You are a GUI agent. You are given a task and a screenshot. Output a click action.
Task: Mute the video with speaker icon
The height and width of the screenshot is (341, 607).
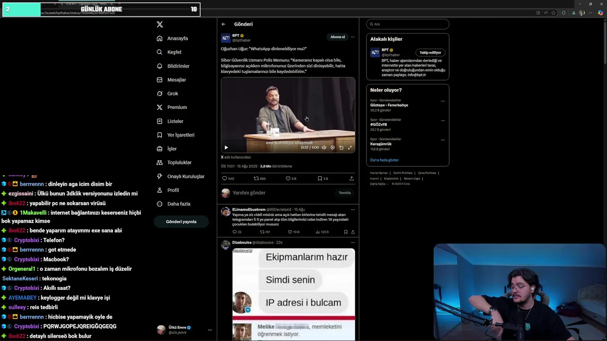click(324, 148)
